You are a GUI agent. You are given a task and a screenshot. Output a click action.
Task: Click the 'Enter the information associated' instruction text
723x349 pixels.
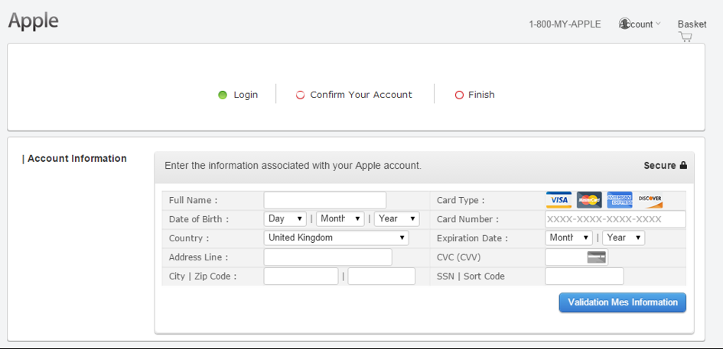pos(293,165)
